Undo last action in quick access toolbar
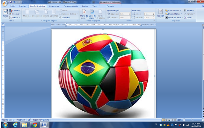 (14, 2)
